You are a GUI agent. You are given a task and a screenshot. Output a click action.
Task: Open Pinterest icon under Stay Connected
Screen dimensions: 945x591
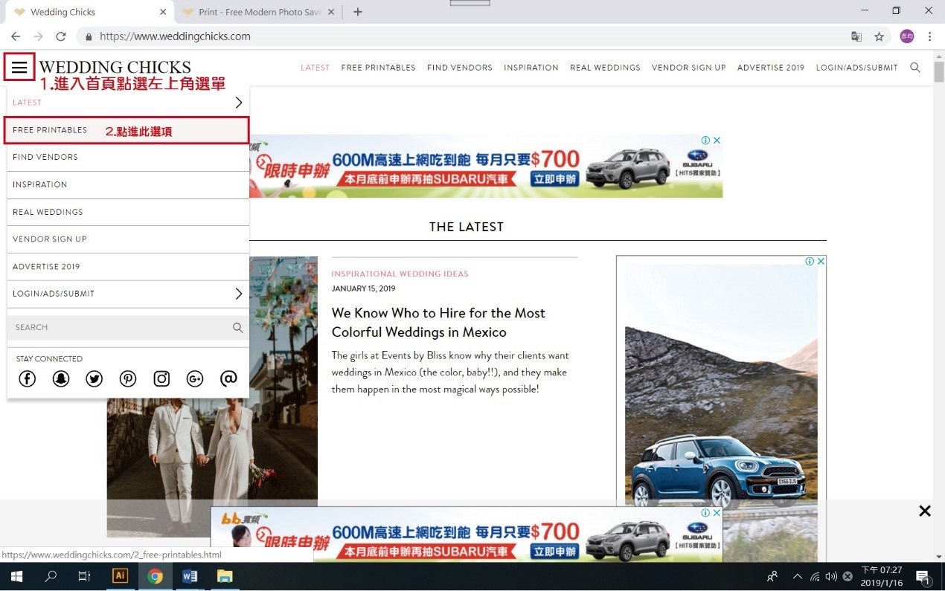click(x=128, y=379)
